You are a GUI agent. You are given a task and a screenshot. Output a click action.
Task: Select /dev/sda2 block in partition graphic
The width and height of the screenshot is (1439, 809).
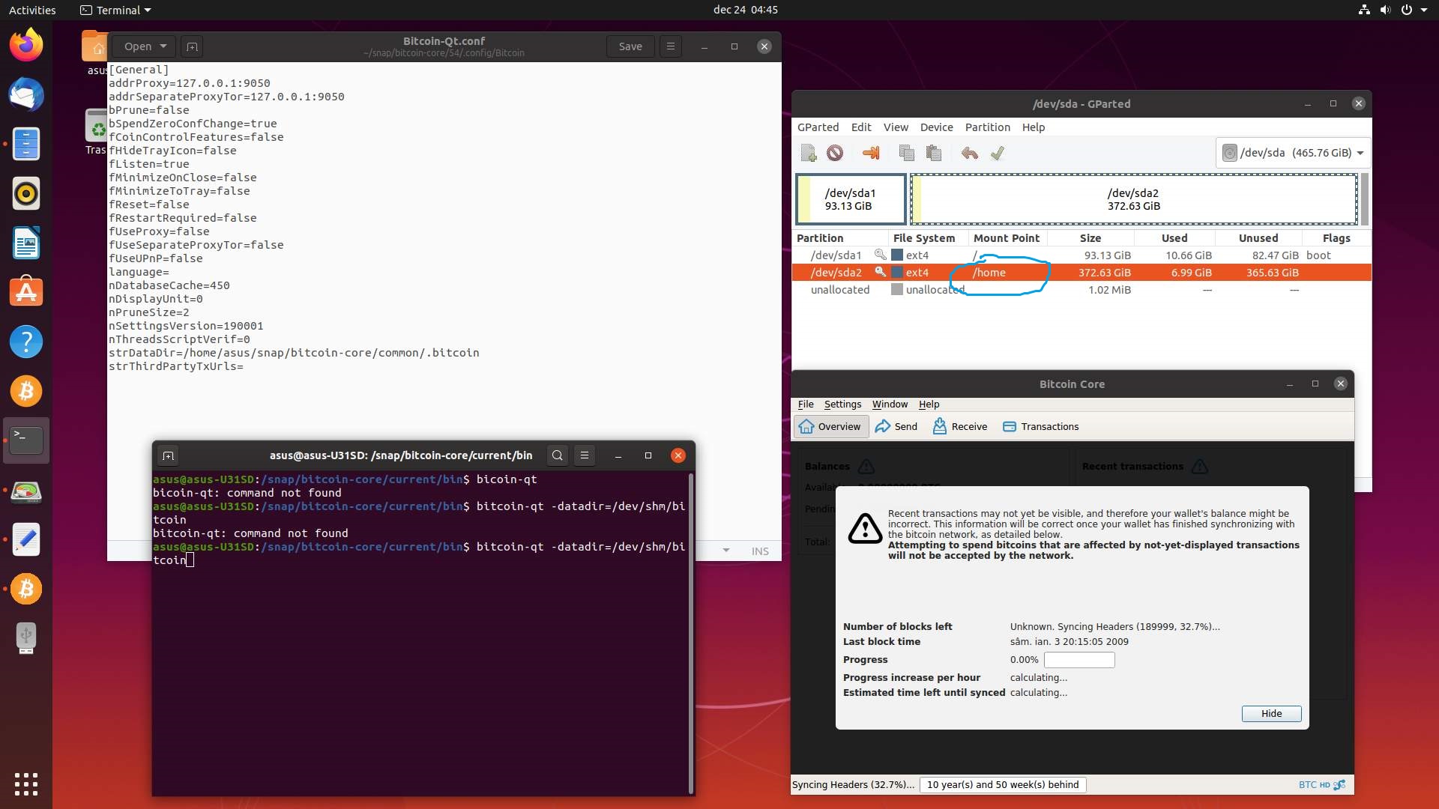[1134, 199]
